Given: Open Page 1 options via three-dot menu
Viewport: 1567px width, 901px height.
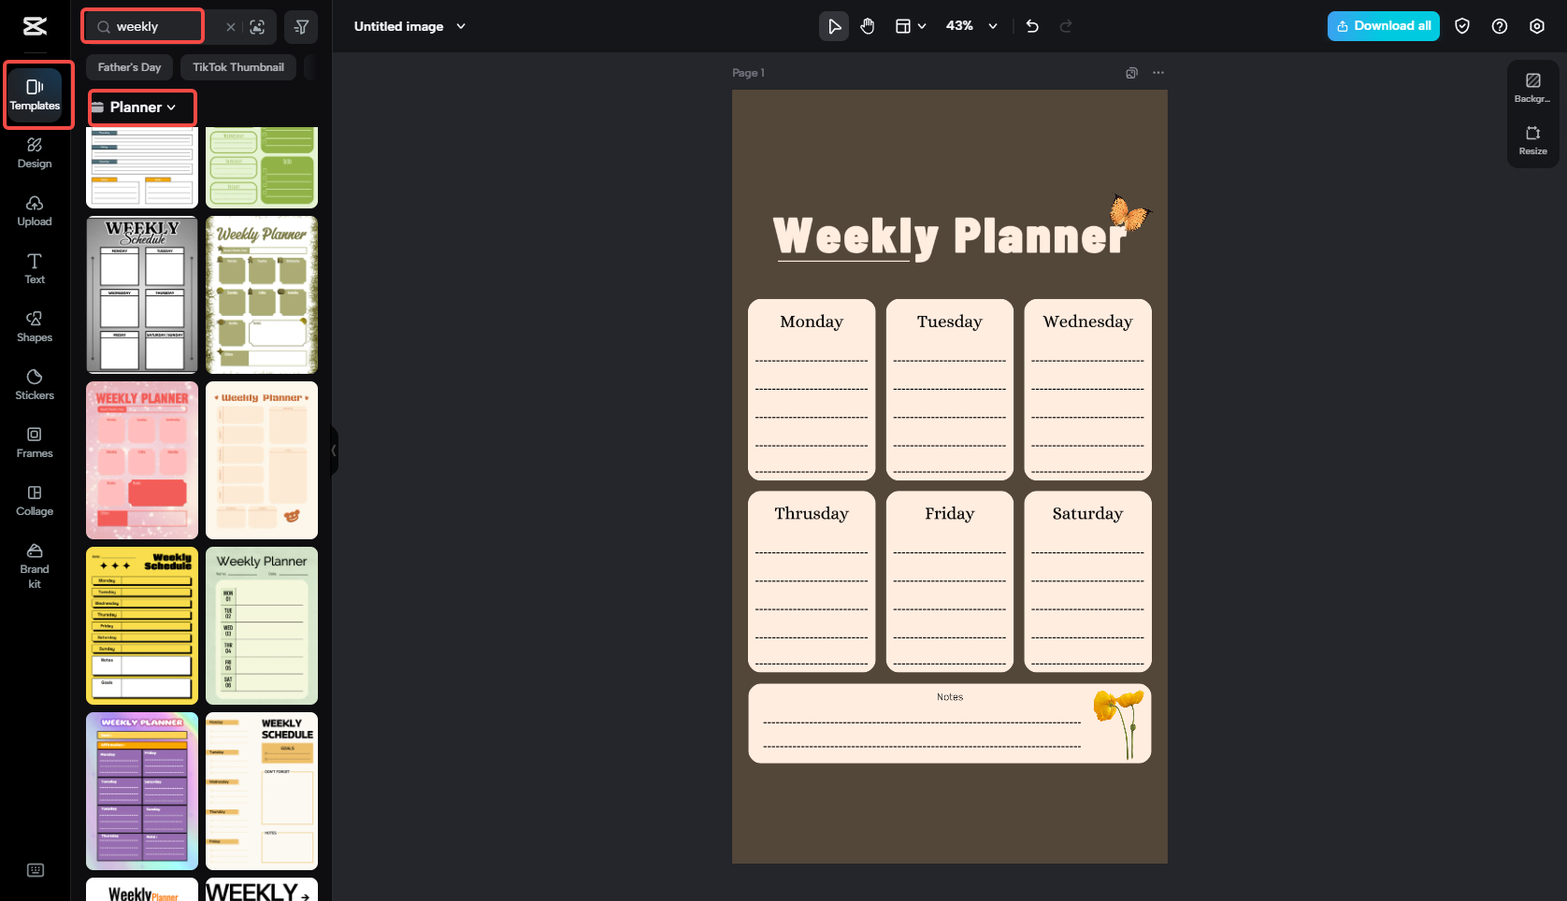Looking at the screenshot, I should [x=1157, y=72].
